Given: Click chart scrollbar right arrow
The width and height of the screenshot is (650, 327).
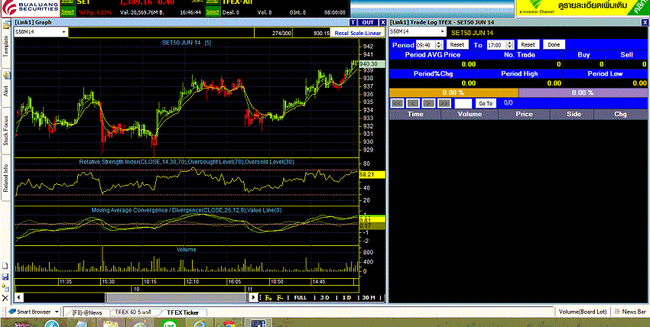Looking at the screenshot, I should tap(254, 298).
